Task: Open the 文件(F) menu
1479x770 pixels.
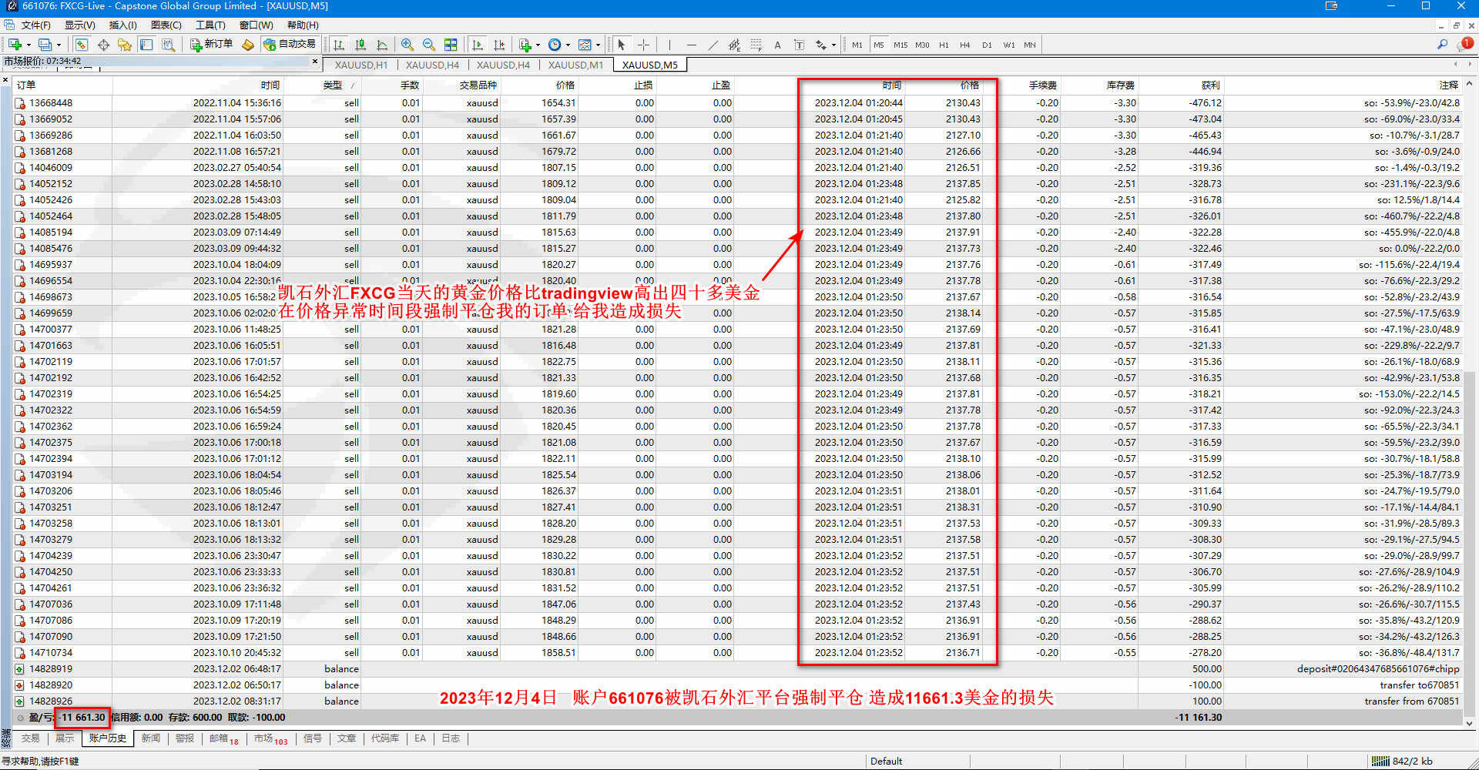Action: point(35,25)
